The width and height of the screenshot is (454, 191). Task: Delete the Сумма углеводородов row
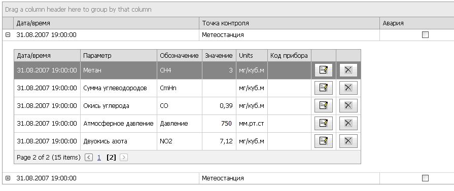(x=348, y=88)
